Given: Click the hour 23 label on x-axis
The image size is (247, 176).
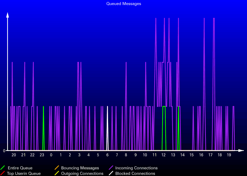Looking at the screenshot, I should pyautogui.click(x=42, y=155).
